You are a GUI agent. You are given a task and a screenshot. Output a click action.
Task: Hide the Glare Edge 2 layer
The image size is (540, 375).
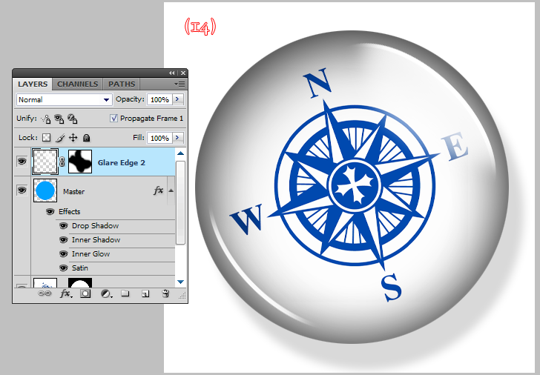[x=22, y=161]
